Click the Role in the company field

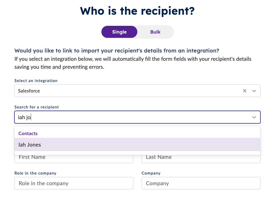tap(74, 183)
